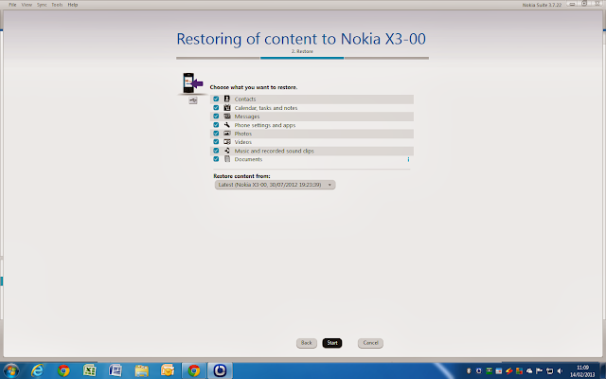Click the page icon beside Documents
Viewport: 606px width, 379px height.
(227, 159)
